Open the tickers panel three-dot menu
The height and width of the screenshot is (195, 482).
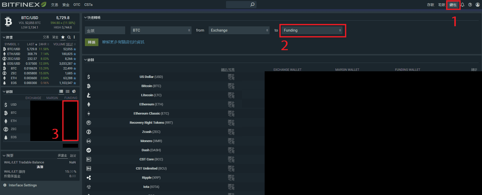coord(74,37)
